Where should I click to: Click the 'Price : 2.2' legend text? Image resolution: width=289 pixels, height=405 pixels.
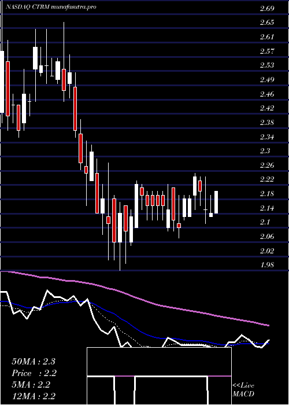[34, 373]
